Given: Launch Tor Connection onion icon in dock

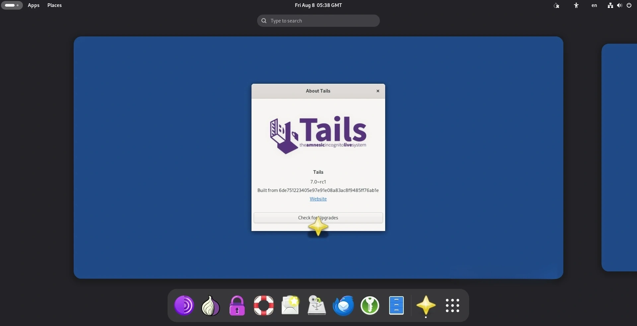Looking at the screenshot, I should pyautogui.click(x=211, y=305).
